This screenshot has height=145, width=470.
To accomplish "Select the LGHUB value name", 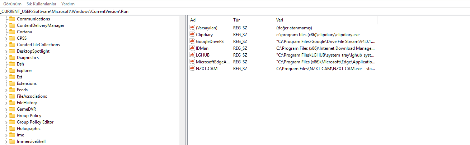I will click(203, 55).
